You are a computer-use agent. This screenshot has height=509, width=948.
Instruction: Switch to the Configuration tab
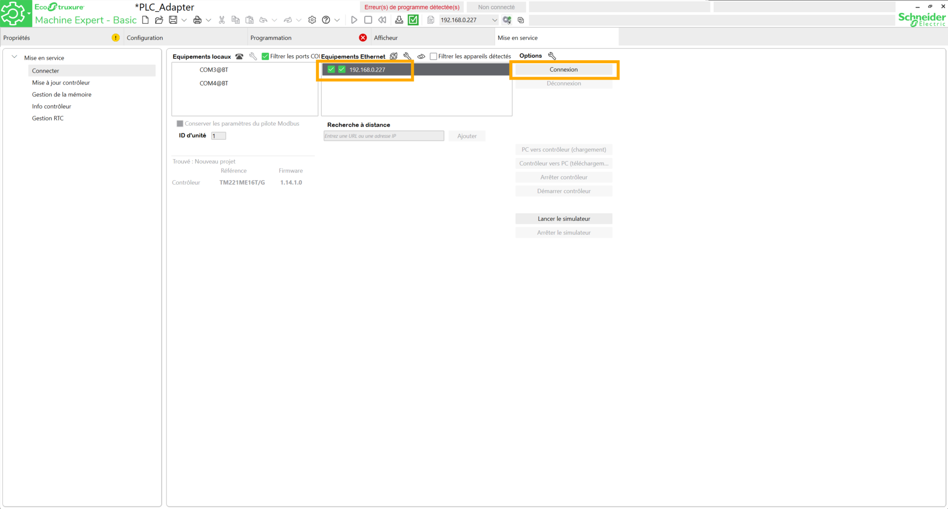pos(145,38)
